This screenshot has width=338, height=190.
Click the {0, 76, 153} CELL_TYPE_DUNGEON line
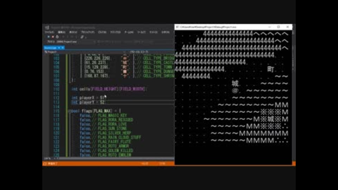pos(129,71)
